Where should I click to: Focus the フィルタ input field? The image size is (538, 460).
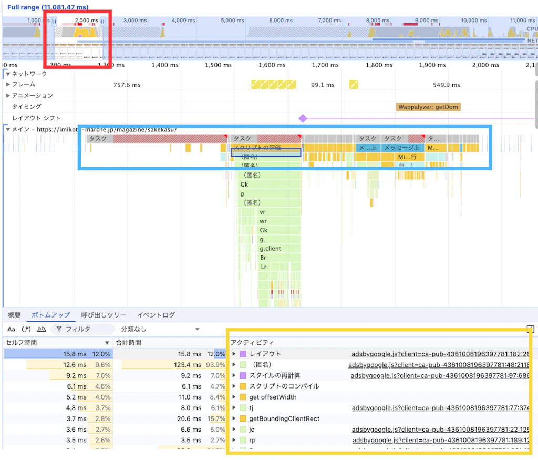pyautogui.click(x=82, y=329)
